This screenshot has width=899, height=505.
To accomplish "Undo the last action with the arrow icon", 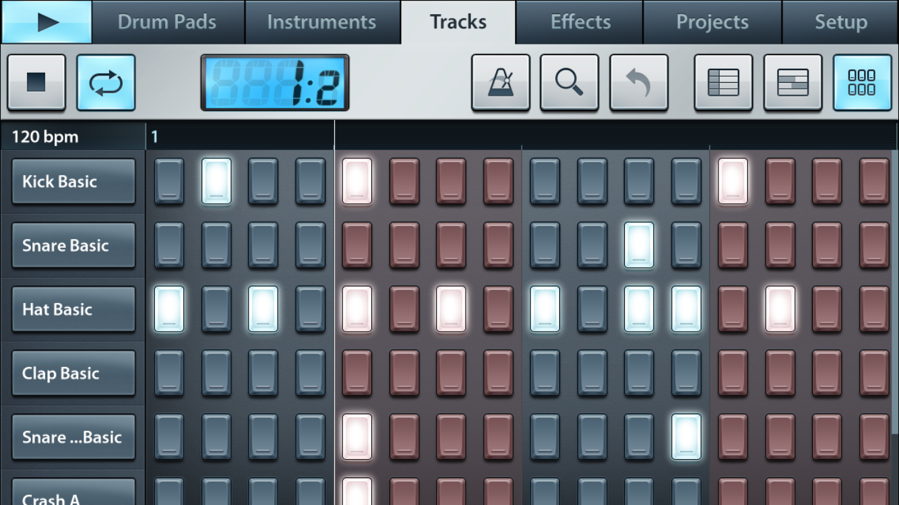I will (639, 82).
